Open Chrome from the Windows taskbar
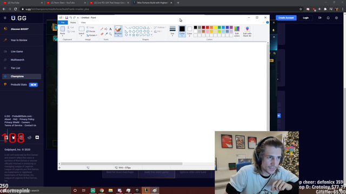Screen dimensions: 346x194 [x=102, y=190]
